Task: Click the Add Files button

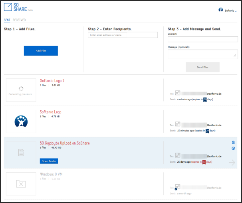Action: pyautogui.click(x=41, y=51)
